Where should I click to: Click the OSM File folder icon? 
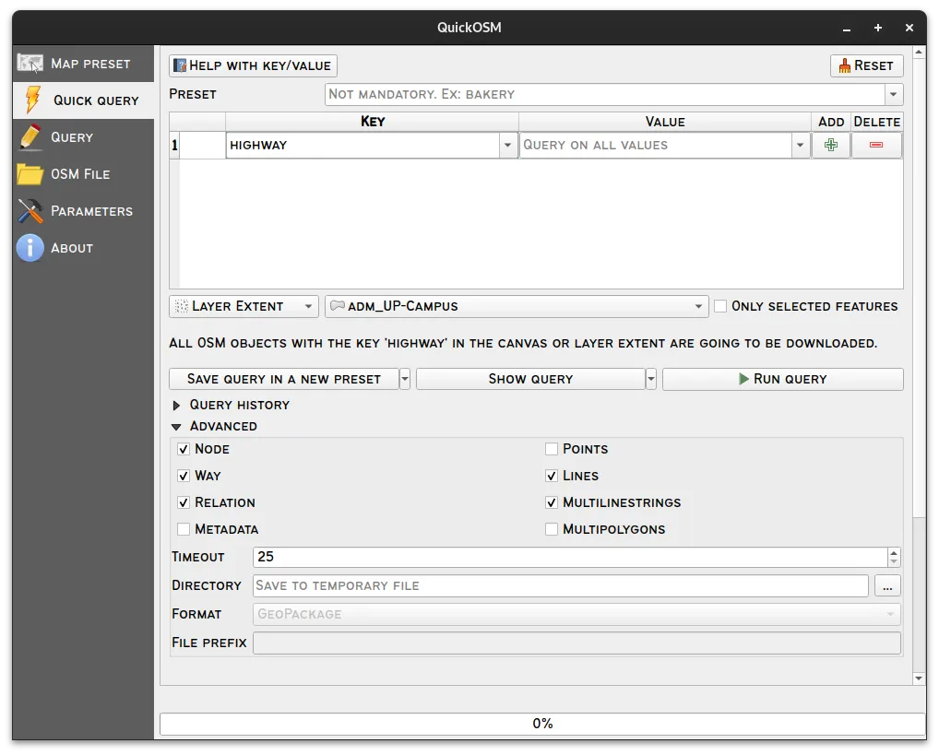29,173
